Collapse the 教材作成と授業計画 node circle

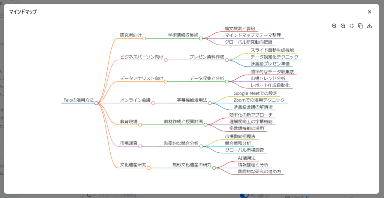[205, 125]
